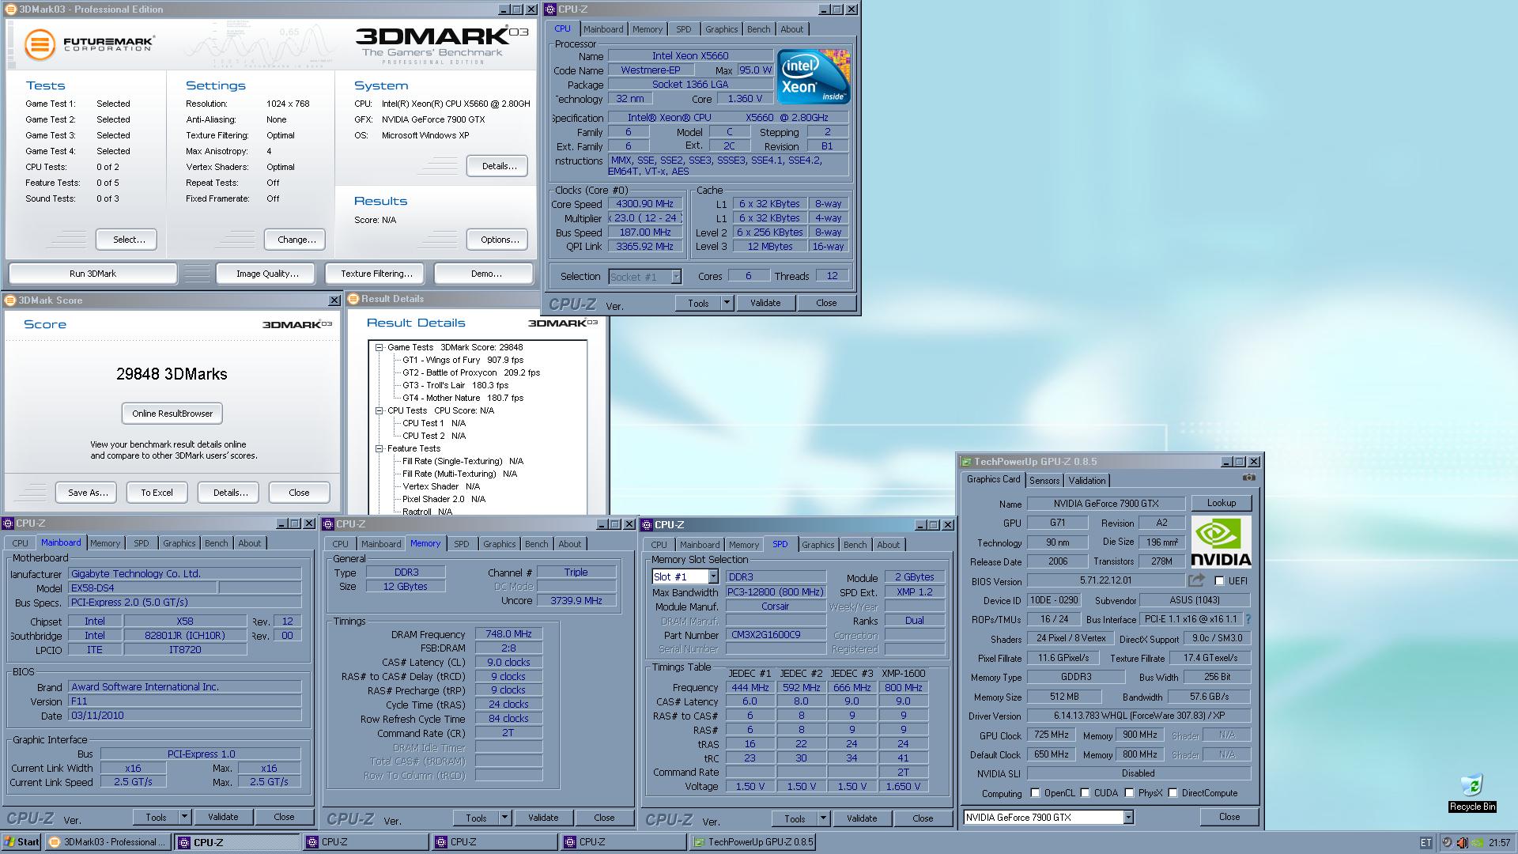Click the Bus Interface question mark icon

click(x=1248, y=619)
